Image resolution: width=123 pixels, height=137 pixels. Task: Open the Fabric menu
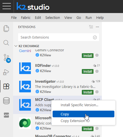(x=26, y=17)
